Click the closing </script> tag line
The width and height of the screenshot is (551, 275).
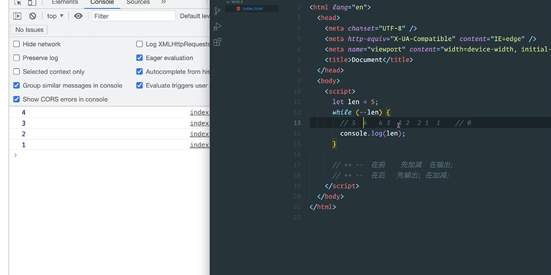coord(342,186)
